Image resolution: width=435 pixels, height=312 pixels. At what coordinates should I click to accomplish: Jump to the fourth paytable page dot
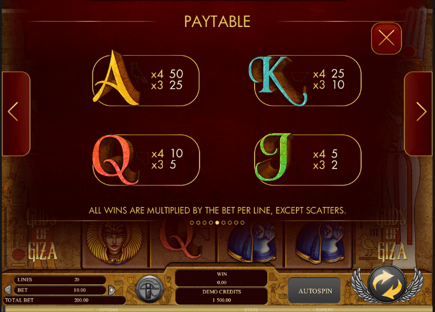pos(211,223)
